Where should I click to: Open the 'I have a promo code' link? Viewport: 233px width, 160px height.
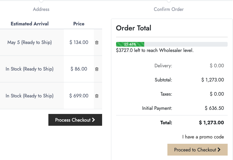tap(203, 137)
